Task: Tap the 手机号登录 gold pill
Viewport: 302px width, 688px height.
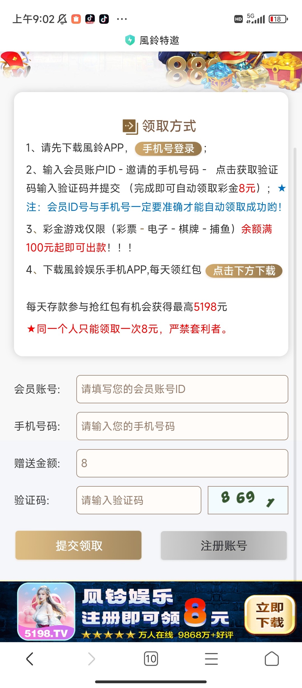Action: 168,149
